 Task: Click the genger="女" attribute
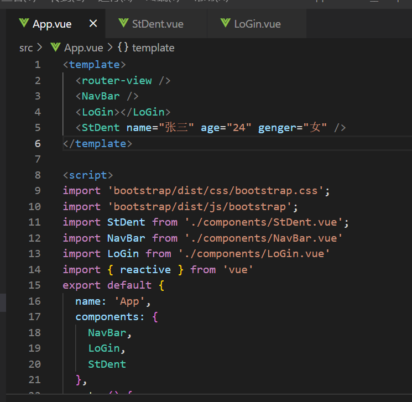(x=293, y=128)
